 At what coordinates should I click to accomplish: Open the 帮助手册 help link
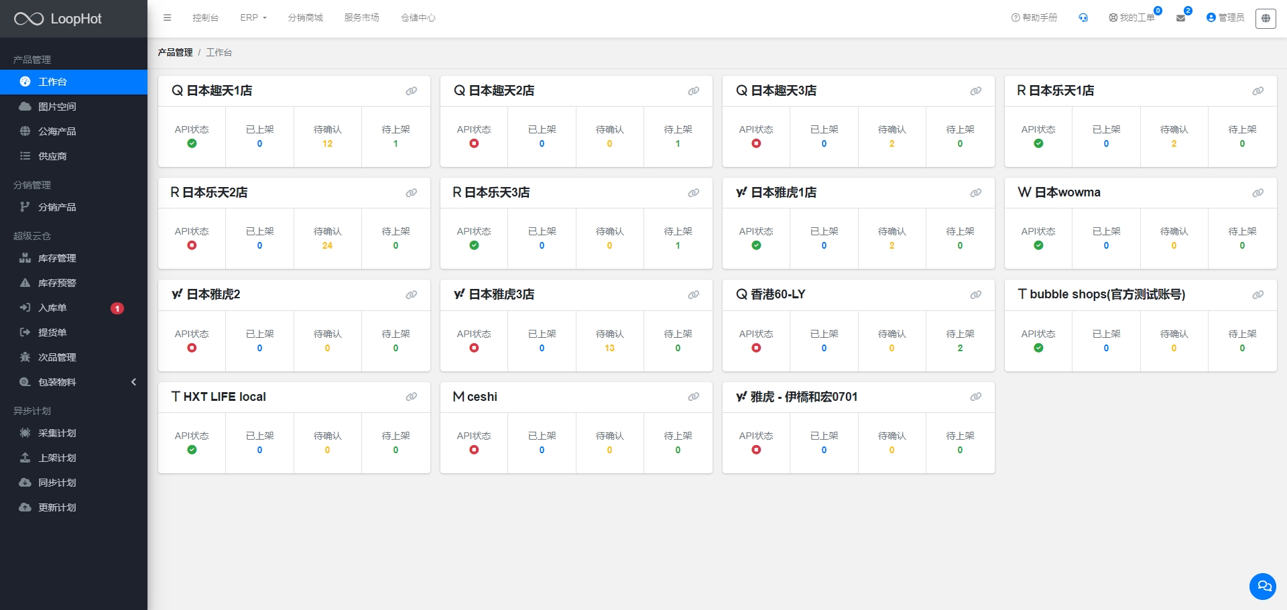click(1034, 18)
